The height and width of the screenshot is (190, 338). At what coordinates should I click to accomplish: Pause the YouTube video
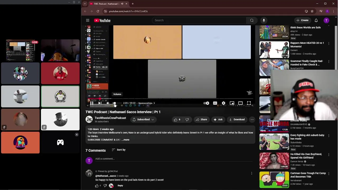pos(92,103)
